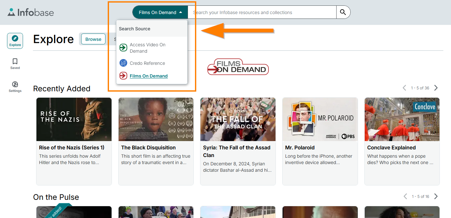Open Explore in the sidebar
Viewport: 451px width, 218px height.
point(15,41)
